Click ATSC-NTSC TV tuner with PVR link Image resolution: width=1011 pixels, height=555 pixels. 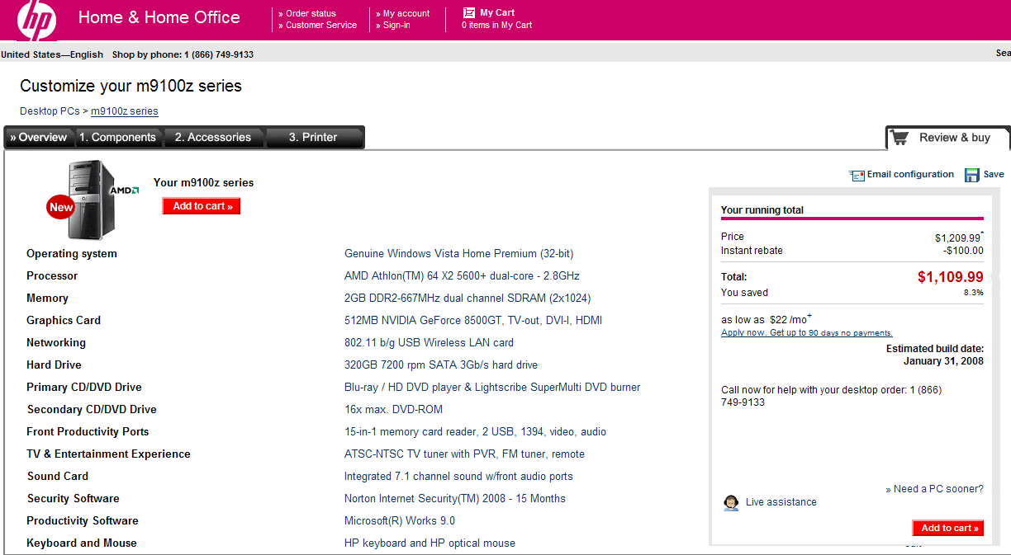point(464,454)
